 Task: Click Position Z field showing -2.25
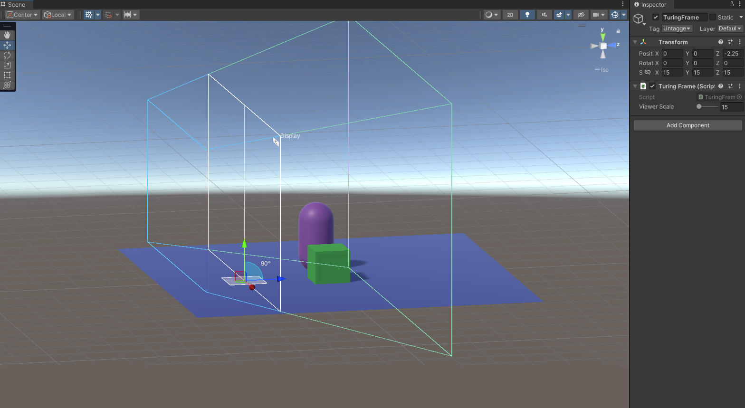[x=733, y=54]
